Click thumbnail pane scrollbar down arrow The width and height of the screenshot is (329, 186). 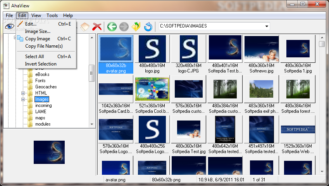(x=322, y=172)
